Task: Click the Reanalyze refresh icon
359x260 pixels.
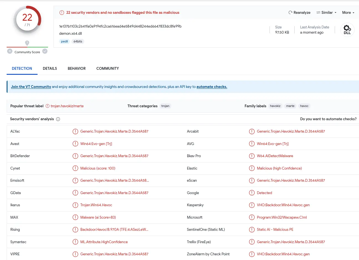Action: click(x=290, y=13)
